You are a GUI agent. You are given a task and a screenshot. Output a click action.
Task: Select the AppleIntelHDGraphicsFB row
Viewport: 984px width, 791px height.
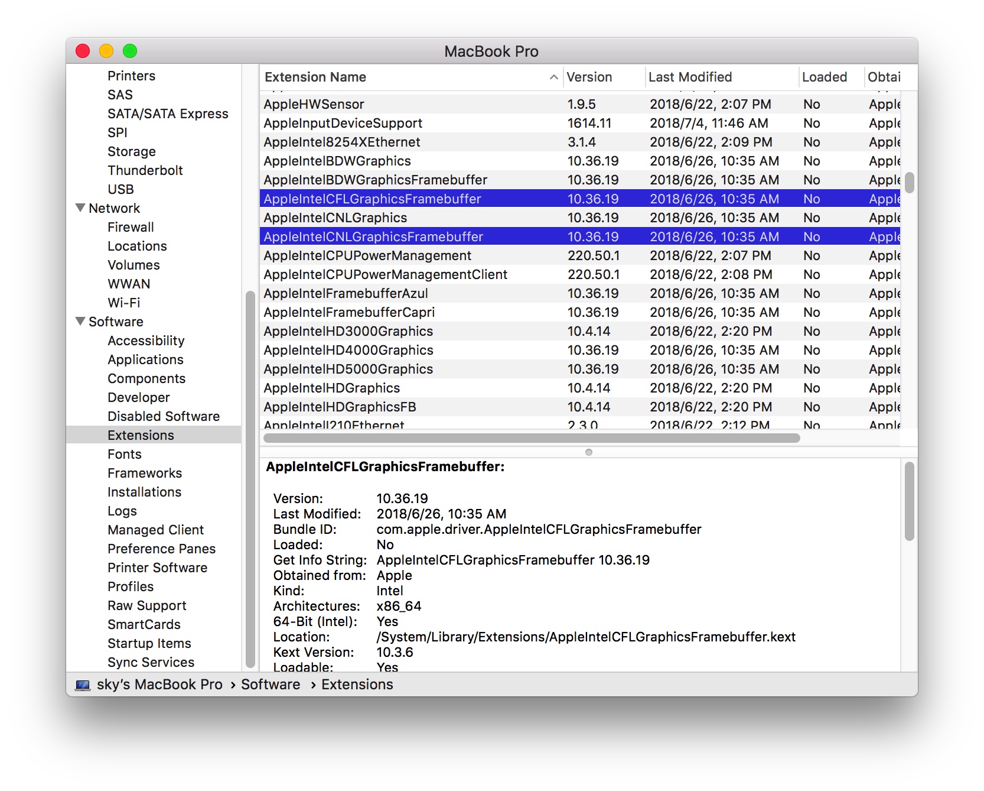580,407
